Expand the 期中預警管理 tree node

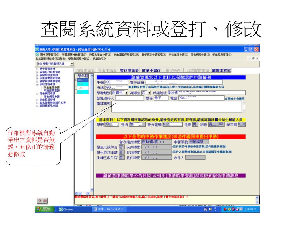click(x=37, y=69)
